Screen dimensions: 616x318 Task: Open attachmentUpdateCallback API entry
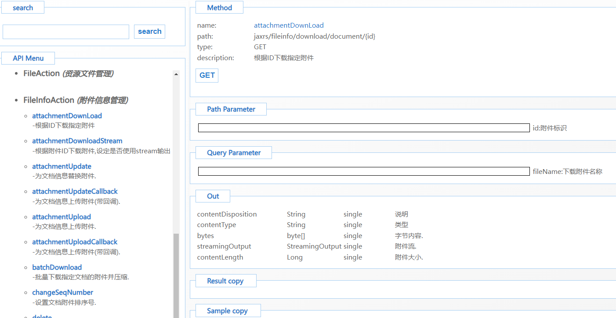coord(75,192)
